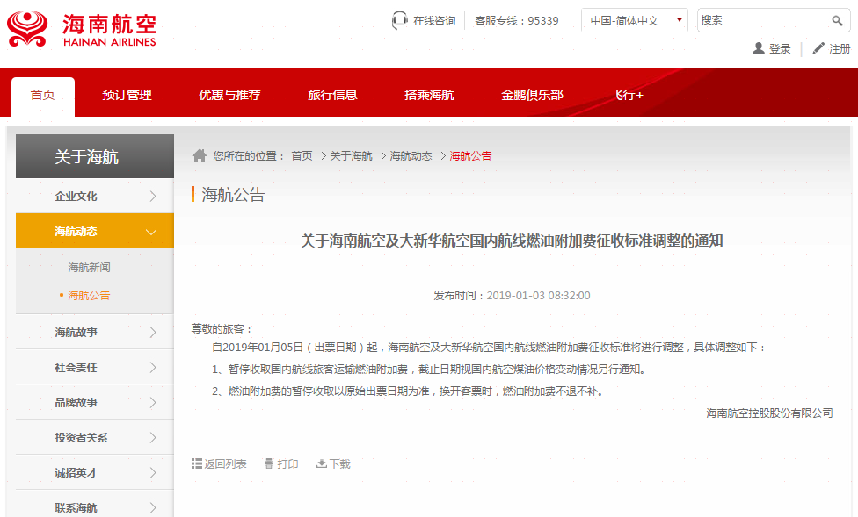Select 海航故事 in the sidebar
This screenshot has width=858, height=517.
coord(76,333)
